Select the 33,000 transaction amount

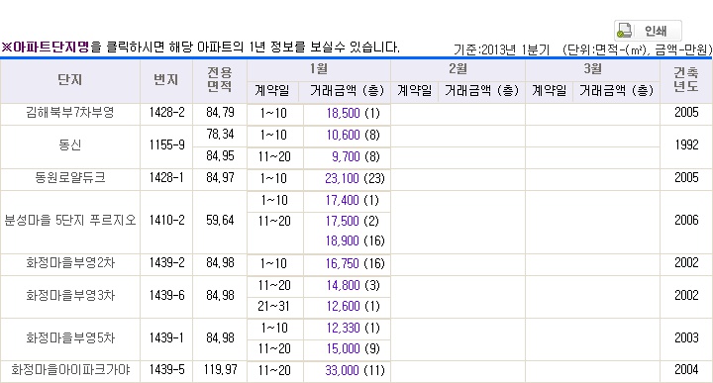(342, 371)
